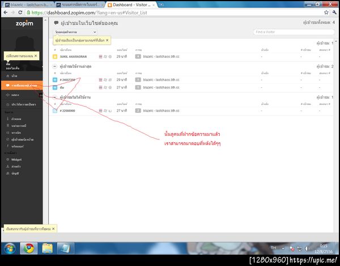Click Thailand flag icon in #24557250 row

[100, 80]
